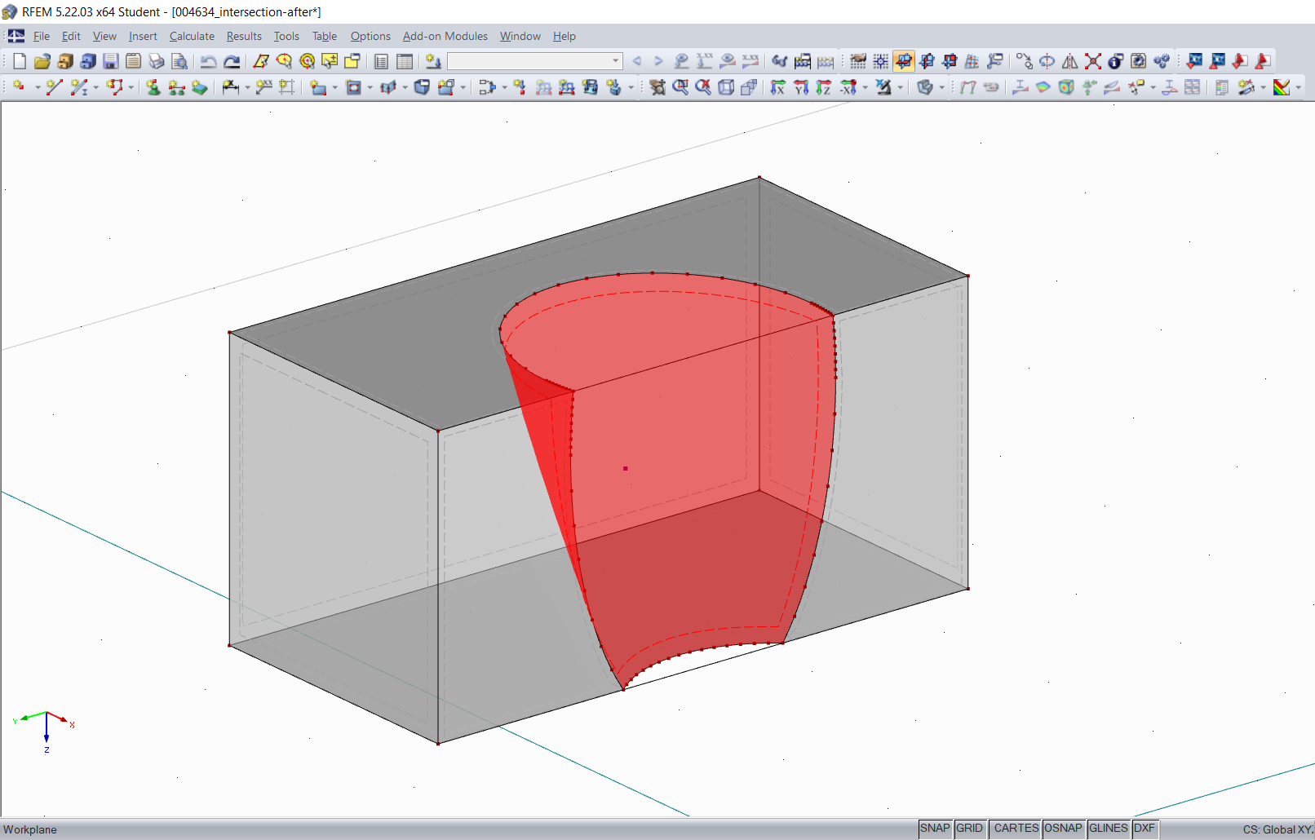
Task: Select the isometric view icon
Action: [x=725, y=87]
